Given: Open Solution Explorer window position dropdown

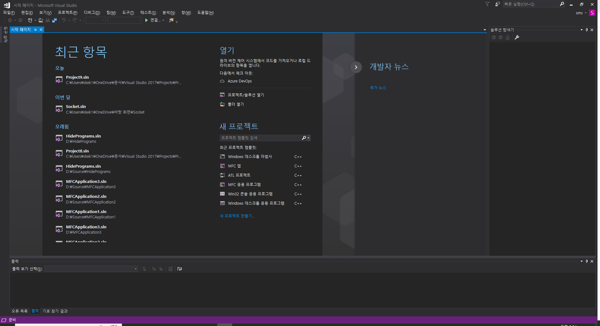Looking at the screenshot, I should pos(581,30).
